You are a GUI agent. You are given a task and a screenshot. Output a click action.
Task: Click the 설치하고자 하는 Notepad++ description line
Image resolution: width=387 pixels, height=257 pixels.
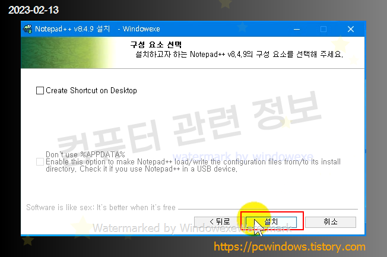(239, 54)
